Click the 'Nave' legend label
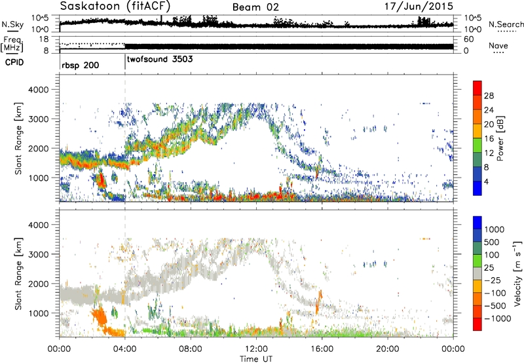This screenshot has width=524, height=363. click(x=498, y=45)
